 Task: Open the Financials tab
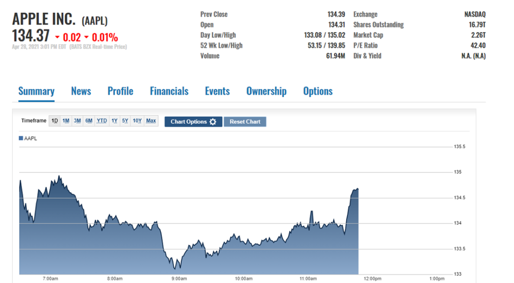coord(169,91)
